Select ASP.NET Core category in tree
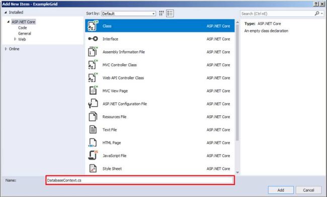Screen dimensions: 327x197 point(23,22)
